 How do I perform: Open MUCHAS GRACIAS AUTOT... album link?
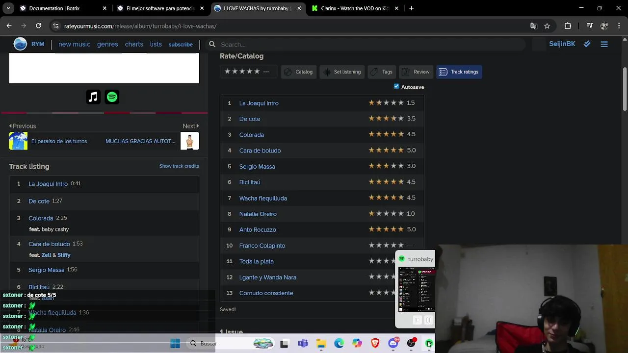(x=140, y=141)
